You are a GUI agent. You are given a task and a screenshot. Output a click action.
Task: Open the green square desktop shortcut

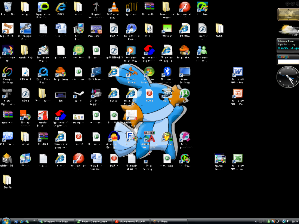pos(167,29)
